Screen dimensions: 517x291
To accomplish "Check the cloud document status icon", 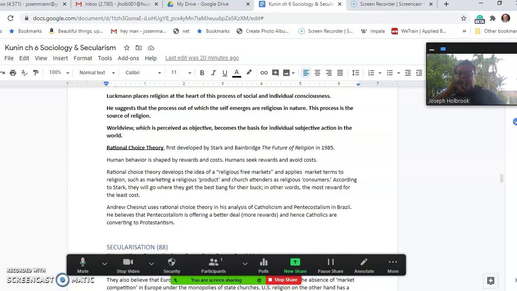I will click(x=151, y=48).
